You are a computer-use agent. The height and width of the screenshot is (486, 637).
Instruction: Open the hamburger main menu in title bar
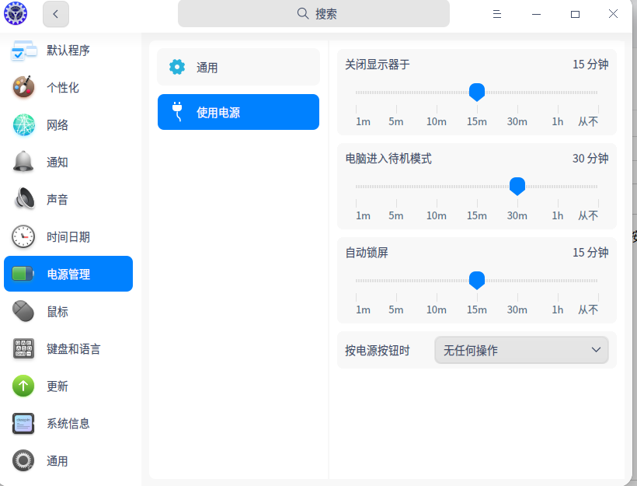(497, 14)
